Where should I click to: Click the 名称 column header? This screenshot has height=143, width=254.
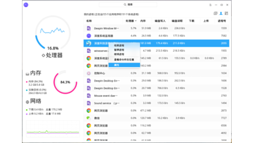pos(89,21)
